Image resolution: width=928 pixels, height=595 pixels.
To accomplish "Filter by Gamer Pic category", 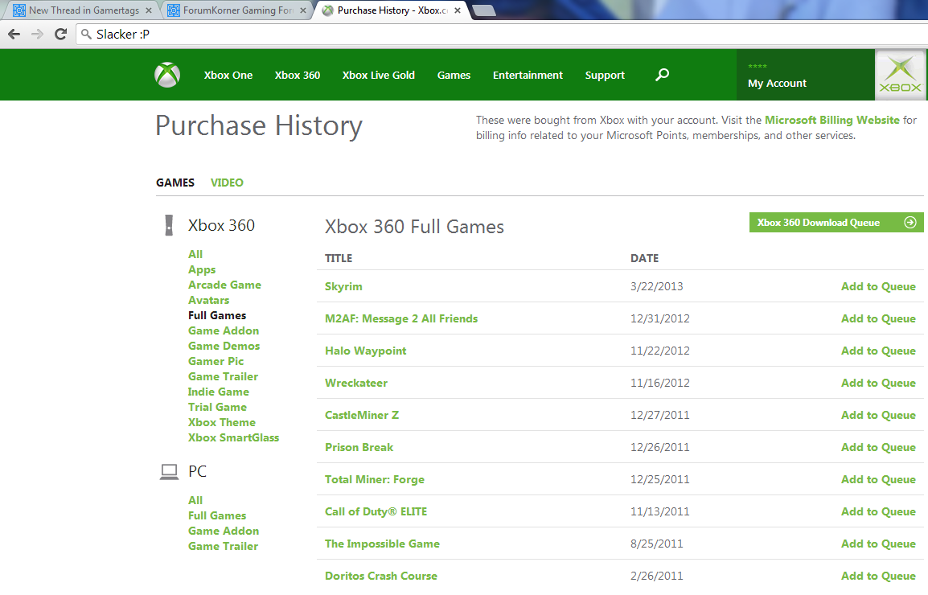I will point(216,361).
